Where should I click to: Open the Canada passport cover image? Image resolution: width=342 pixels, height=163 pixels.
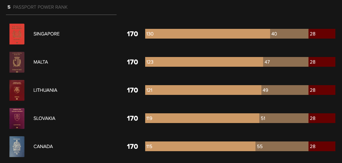coord(17,147)
